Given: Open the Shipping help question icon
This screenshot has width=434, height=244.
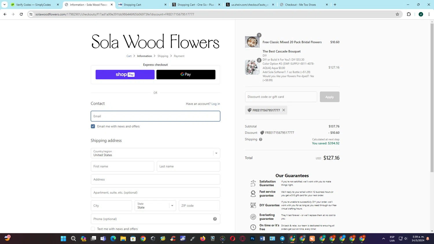Looking at the screenshot, I should click(x=261, y=139).
